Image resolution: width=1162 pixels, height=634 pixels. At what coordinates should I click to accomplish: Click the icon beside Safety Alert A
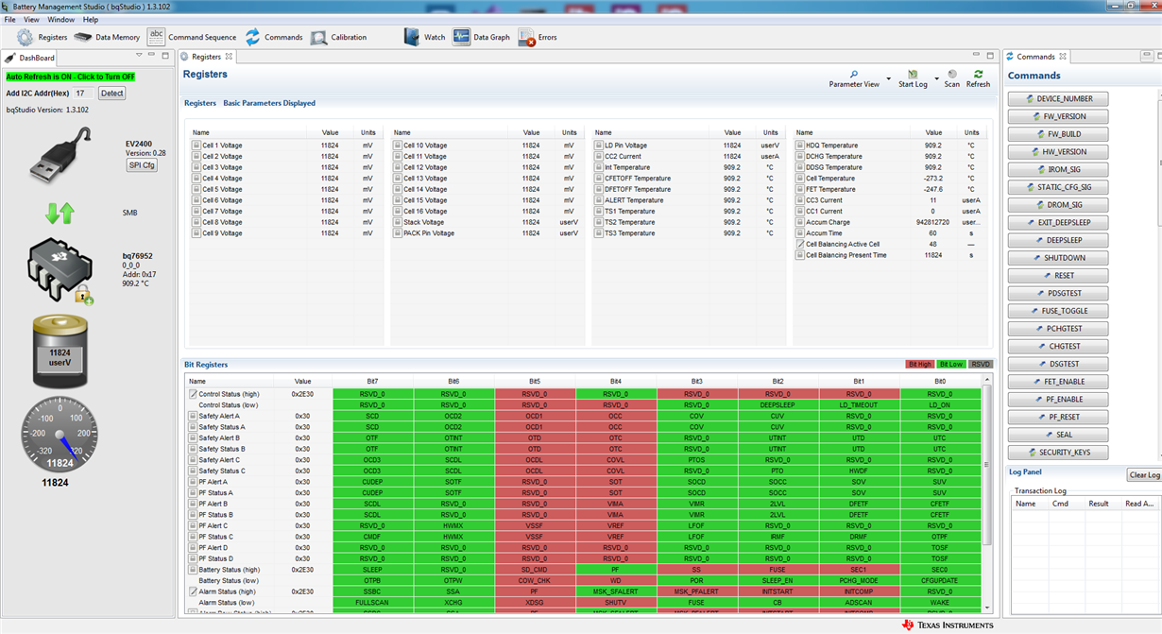(x=193, y=416)
